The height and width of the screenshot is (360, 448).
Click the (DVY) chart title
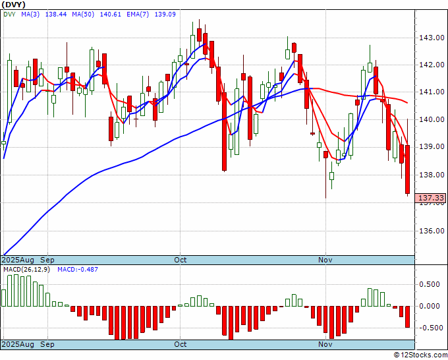pos(13,5)
